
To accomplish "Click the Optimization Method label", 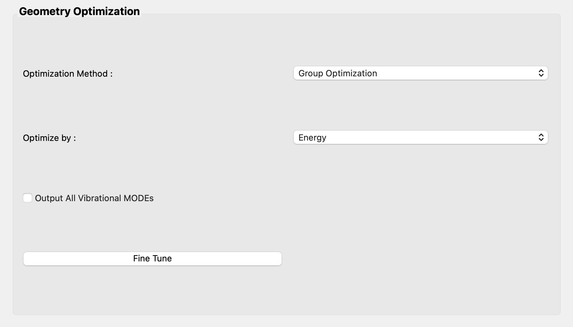I will [67, 73].
